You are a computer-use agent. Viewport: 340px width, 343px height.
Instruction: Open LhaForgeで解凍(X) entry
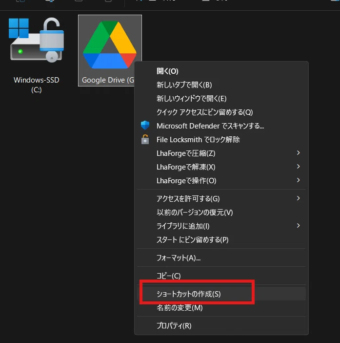tap(221, 167)
